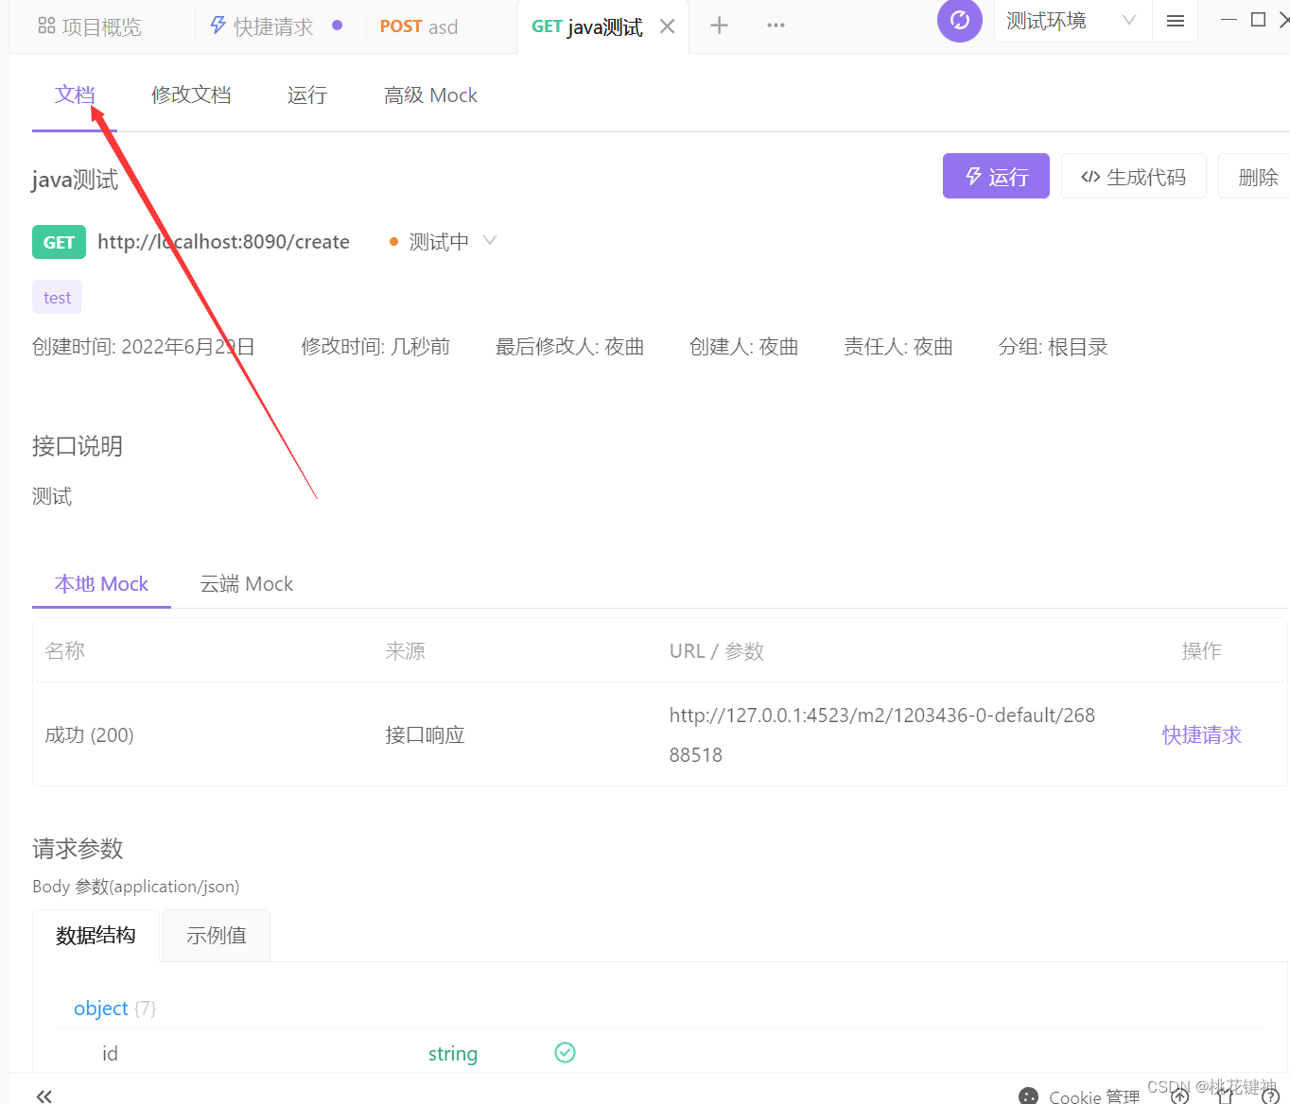The image size is (1290, 1104).
Task: Open the 项目概览 tab
Action: click(x=90, y=26)
